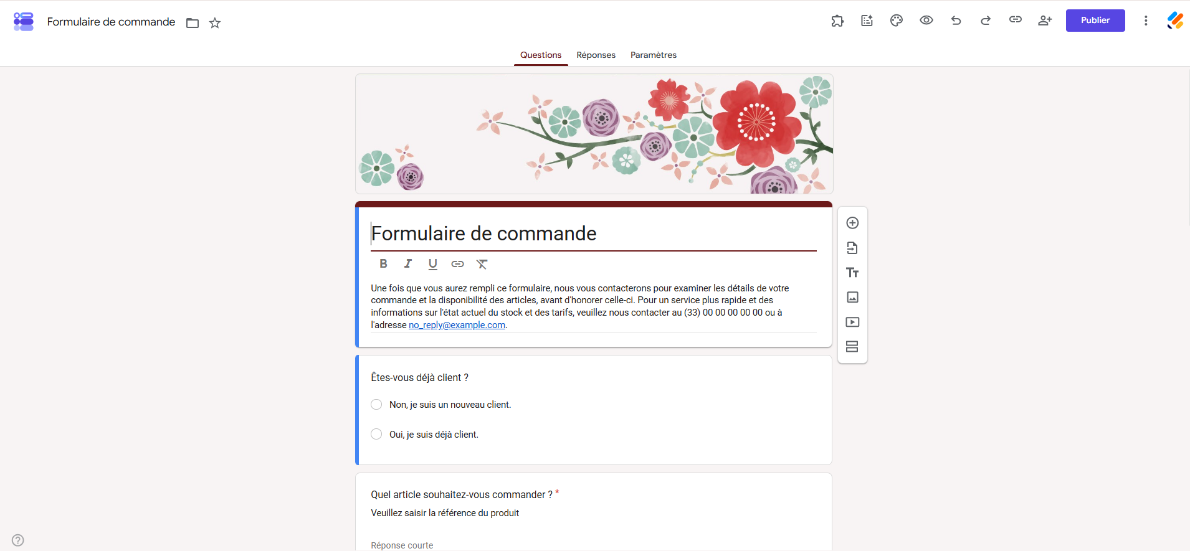Apply italic formatting to title
The width and height of the screenshot is (1190, 551).
[x=408, y=264]
